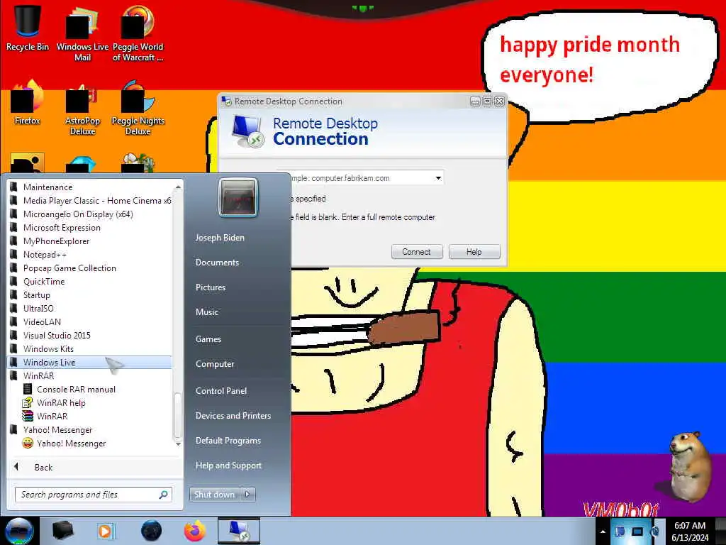Open the Recycle Bin desktop icon

point(28,28)
